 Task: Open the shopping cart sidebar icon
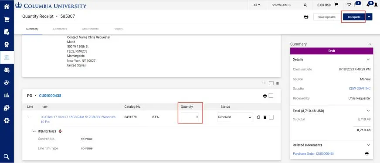[x=7, y=19]
